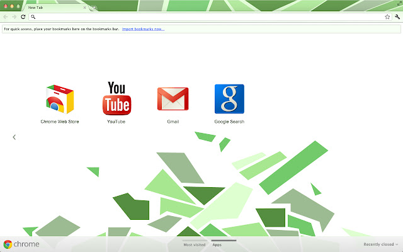
Task: Expand the Recently closed menu
Action: tap(380, 244)
